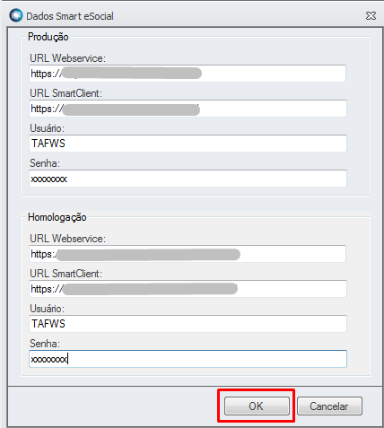This screenshot has width=384, height=428.
Task: Select the Homologação Senha password field
Action: tap(188, 359)
